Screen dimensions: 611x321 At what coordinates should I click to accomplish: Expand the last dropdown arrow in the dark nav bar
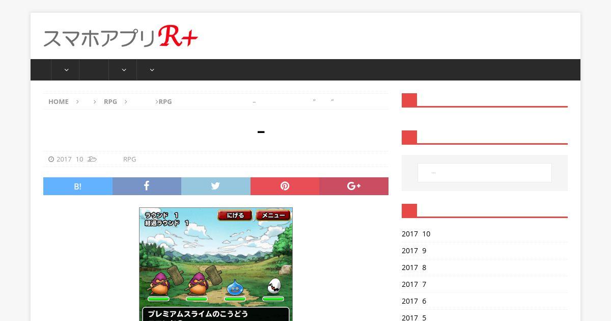click(x=152, y=70)
